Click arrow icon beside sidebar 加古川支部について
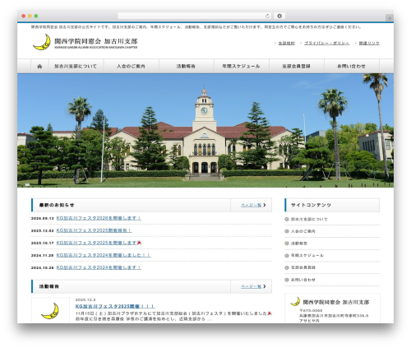411x348 pixels. pyautogui.click(x=287, y=219)
